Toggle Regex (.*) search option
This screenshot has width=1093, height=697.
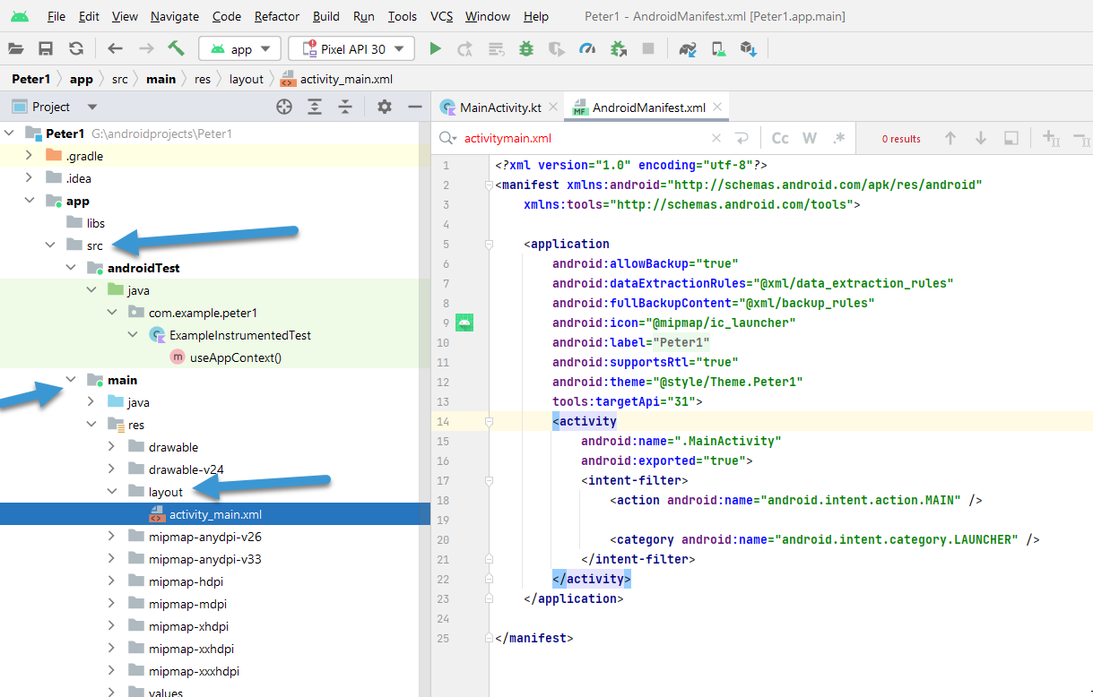point(839,139)
